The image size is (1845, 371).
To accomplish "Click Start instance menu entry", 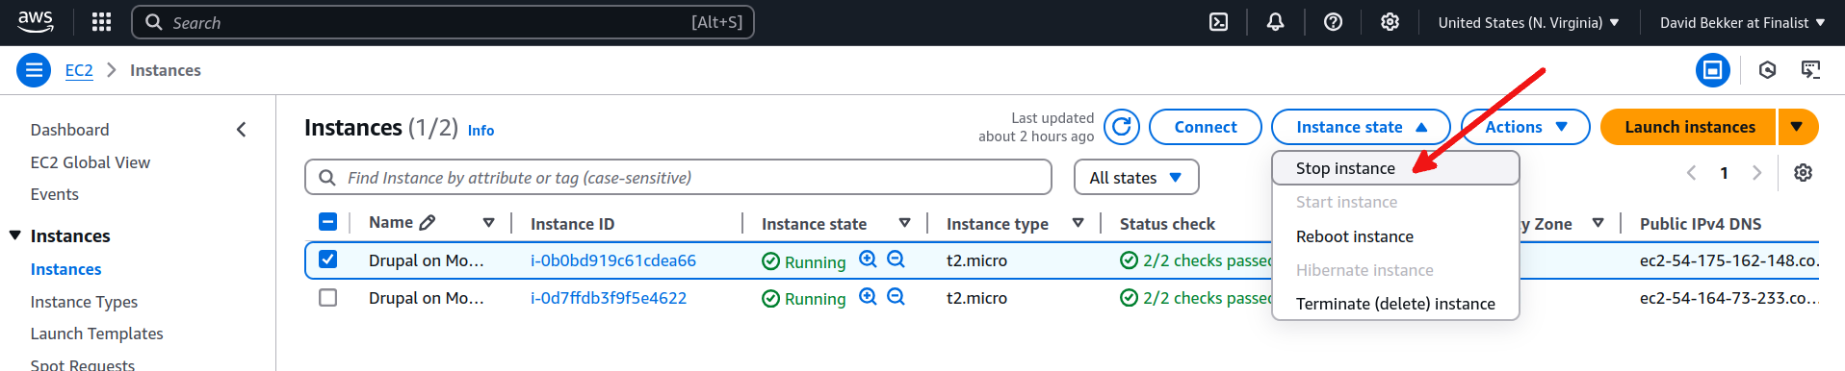I will click(1395, 202).
